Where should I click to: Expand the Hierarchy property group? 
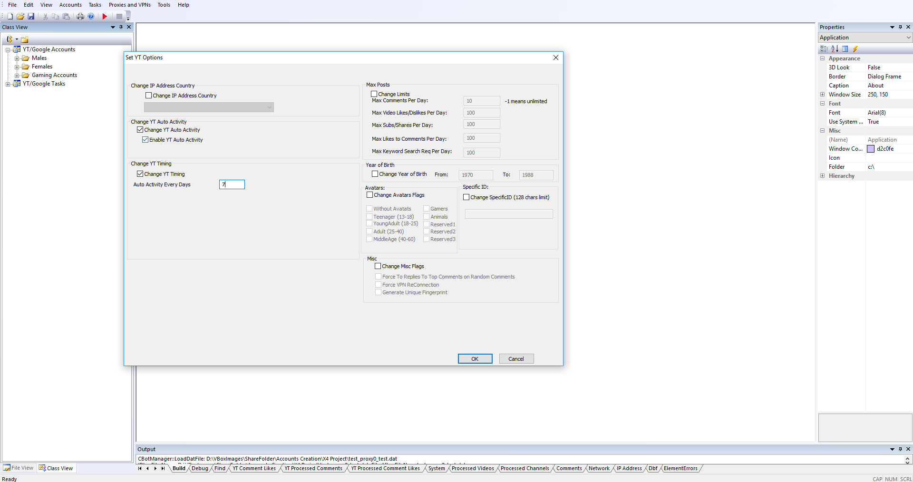click(x=822, y=176)
